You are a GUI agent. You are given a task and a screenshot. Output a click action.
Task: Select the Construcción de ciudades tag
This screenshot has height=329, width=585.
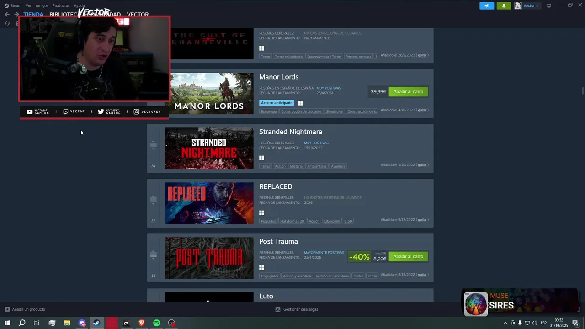[301, 111]
